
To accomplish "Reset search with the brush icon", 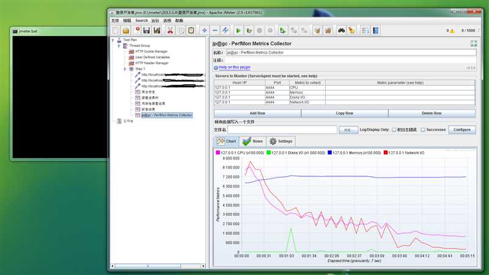I will pyautogui.click(x=352, y=30).
